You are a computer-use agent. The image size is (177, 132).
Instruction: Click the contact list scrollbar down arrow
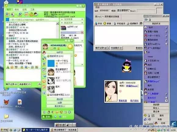[72, 96]
